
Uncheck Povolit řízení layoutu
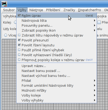pyautogui.click(x=56, y=45)
